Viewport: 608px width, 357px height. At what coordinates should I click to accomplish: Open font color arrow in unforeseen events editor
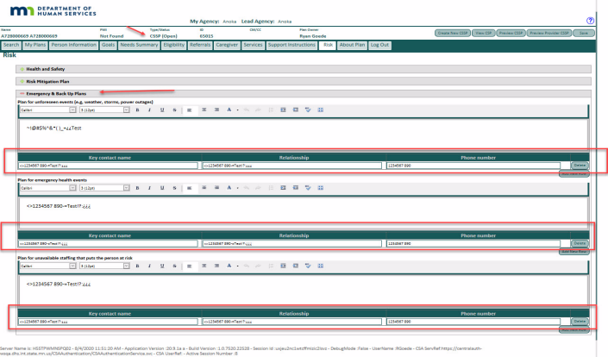click(x=237, y=110)
